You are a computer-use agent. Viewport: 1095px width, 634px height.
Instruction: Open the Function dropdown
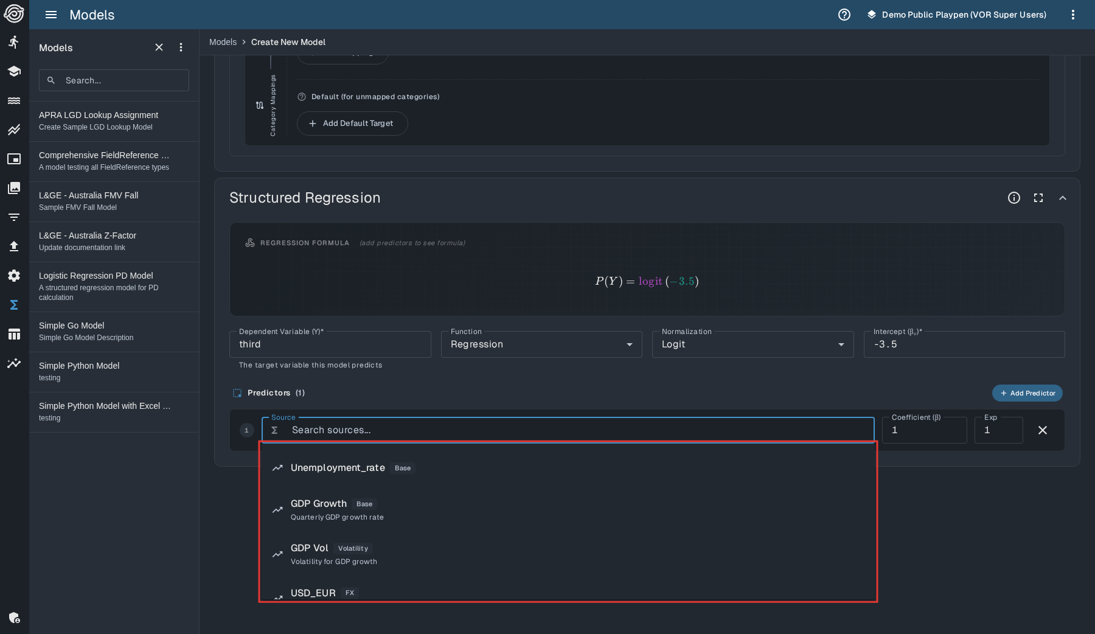(541, 344)
